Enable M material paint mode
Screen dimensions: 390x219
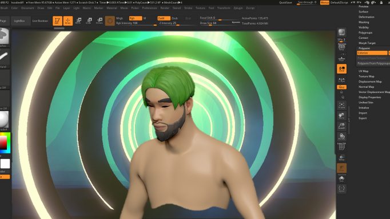(x=145, y=18)
